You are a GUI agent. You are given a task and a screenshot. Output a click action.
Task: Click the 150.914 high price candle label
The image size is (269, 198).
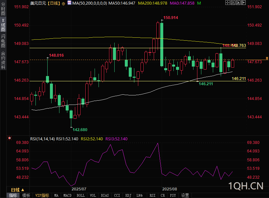[x=170, y=18]
